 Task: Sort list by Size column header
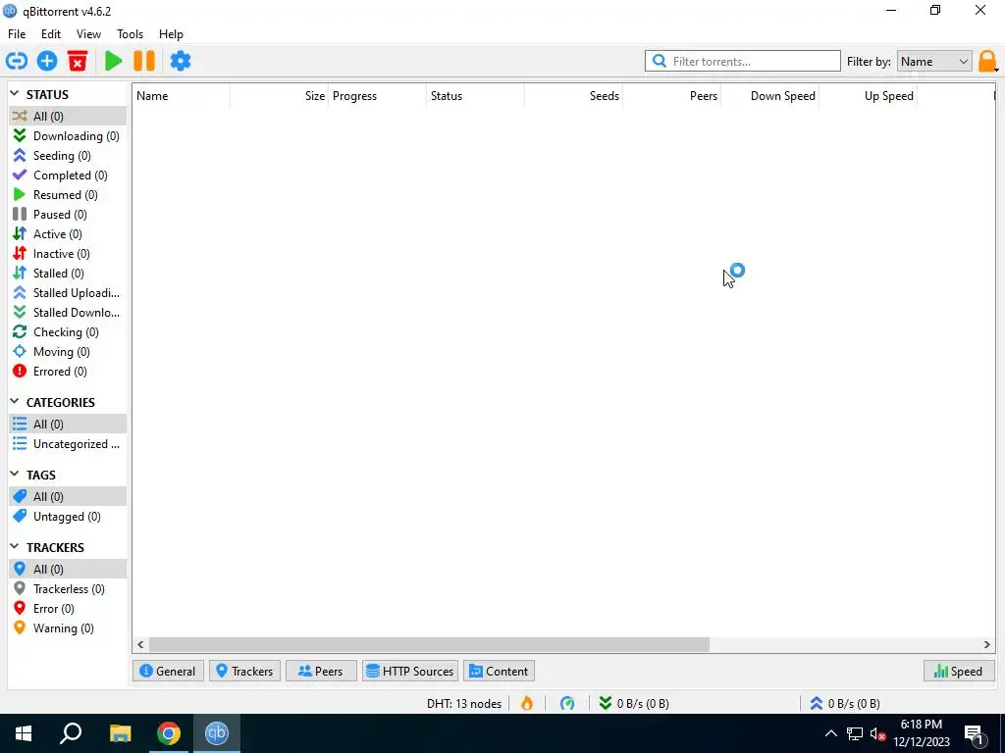coord(280,96)
